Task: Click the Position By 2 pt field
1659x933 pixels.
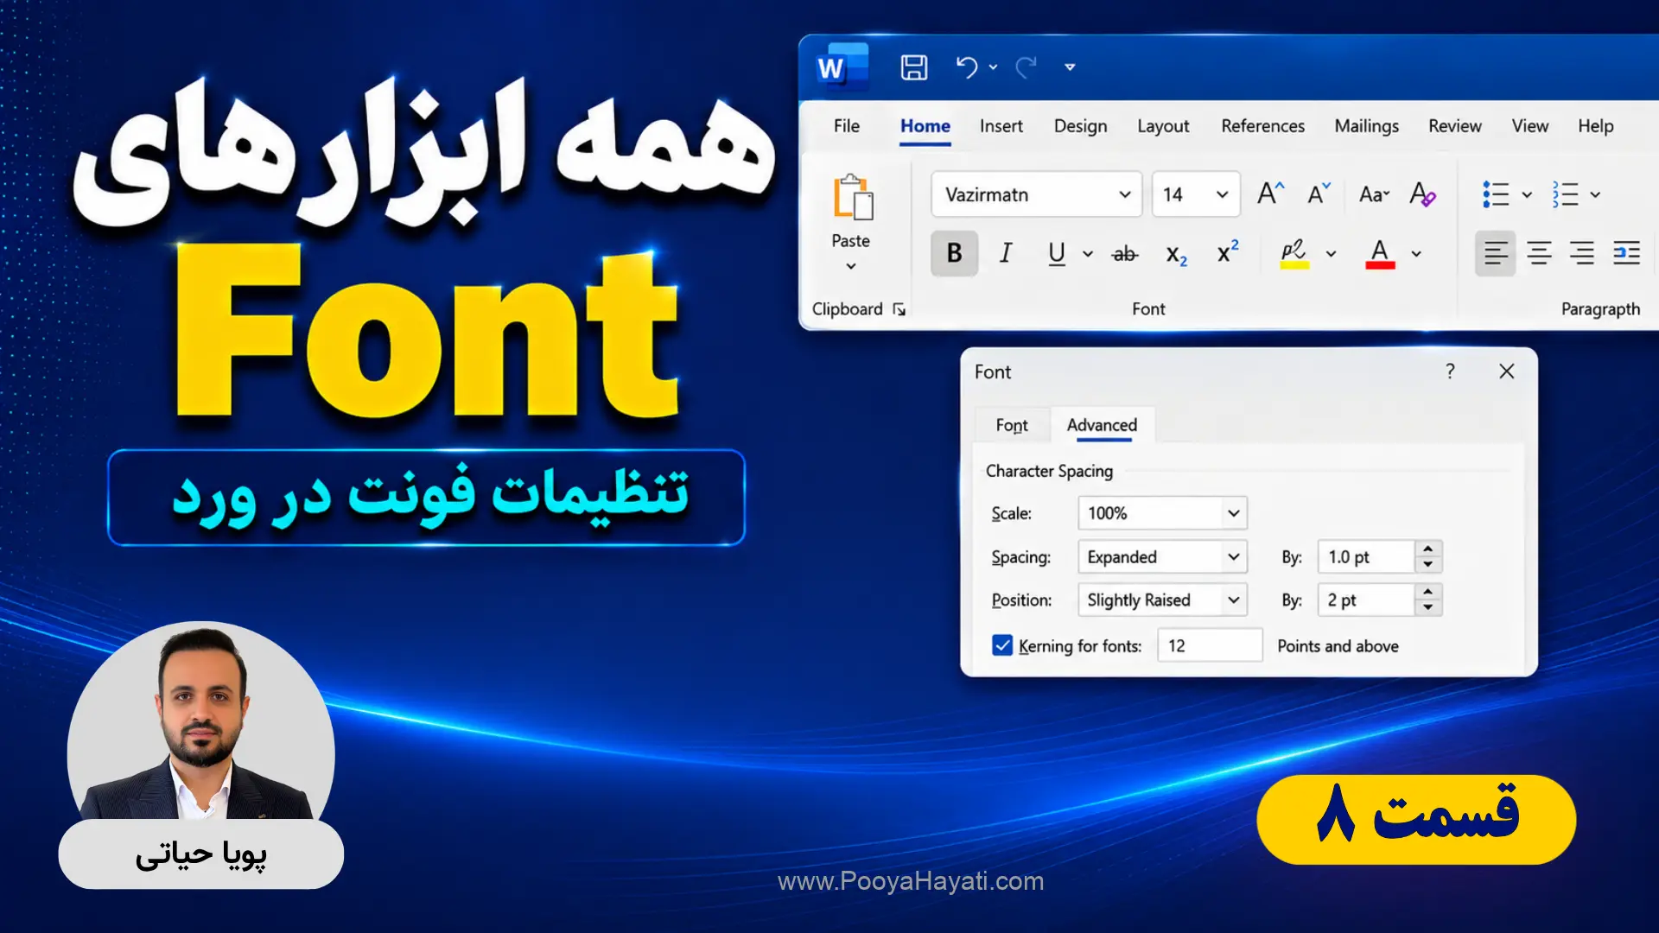Action: 1366,600
